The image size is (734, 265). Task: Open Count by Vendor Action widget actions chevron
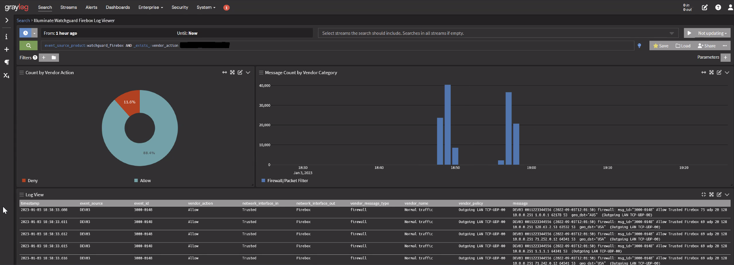click(248, 72)
